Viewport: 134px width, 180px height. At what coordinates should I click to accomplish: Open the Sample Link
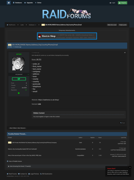click(x=39, y=104)
